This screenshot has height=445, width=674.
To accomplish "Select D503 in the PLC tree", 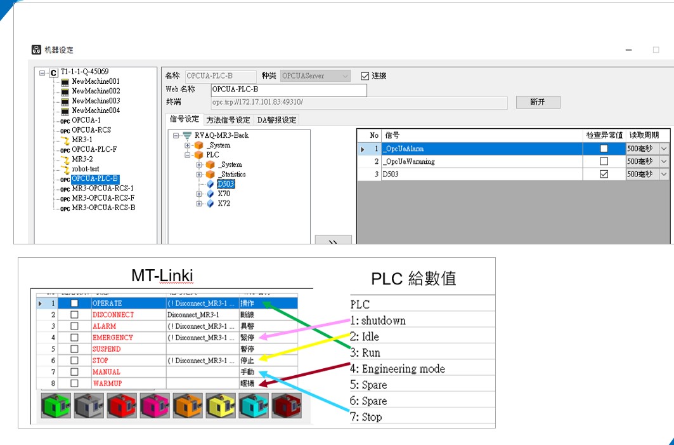I will tap(226, 184).
